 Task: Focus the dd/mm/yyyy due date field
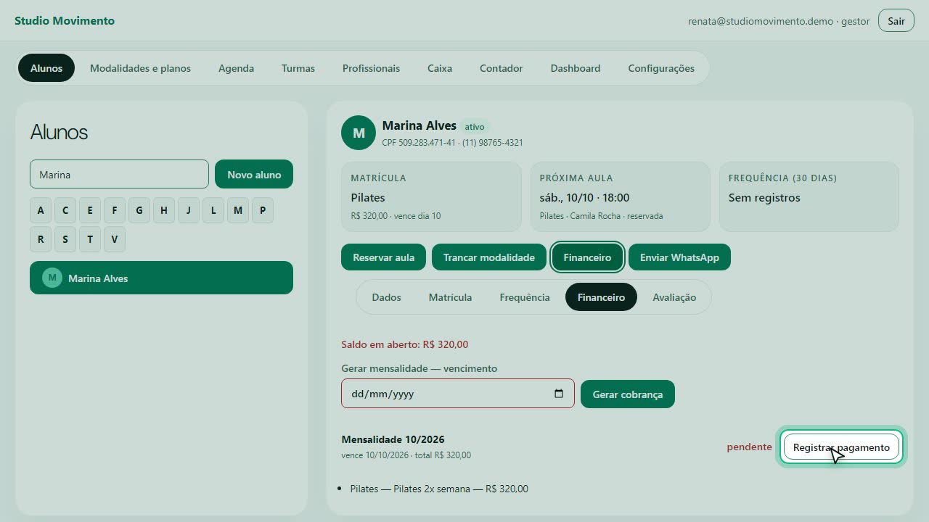tap(457, 394)
